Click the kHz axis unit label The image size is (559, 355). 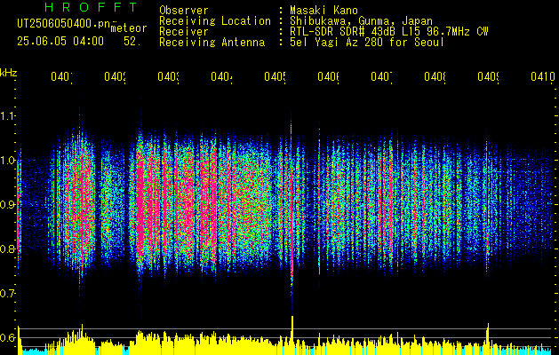pyautogui.click(x=8, y=74)
